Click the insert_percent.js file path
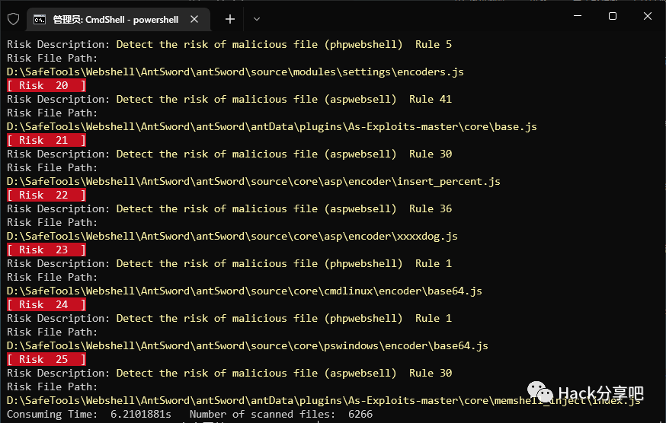The height and width of the screenshot is (423, 666). pyautogui.click(x=254, y=181)
